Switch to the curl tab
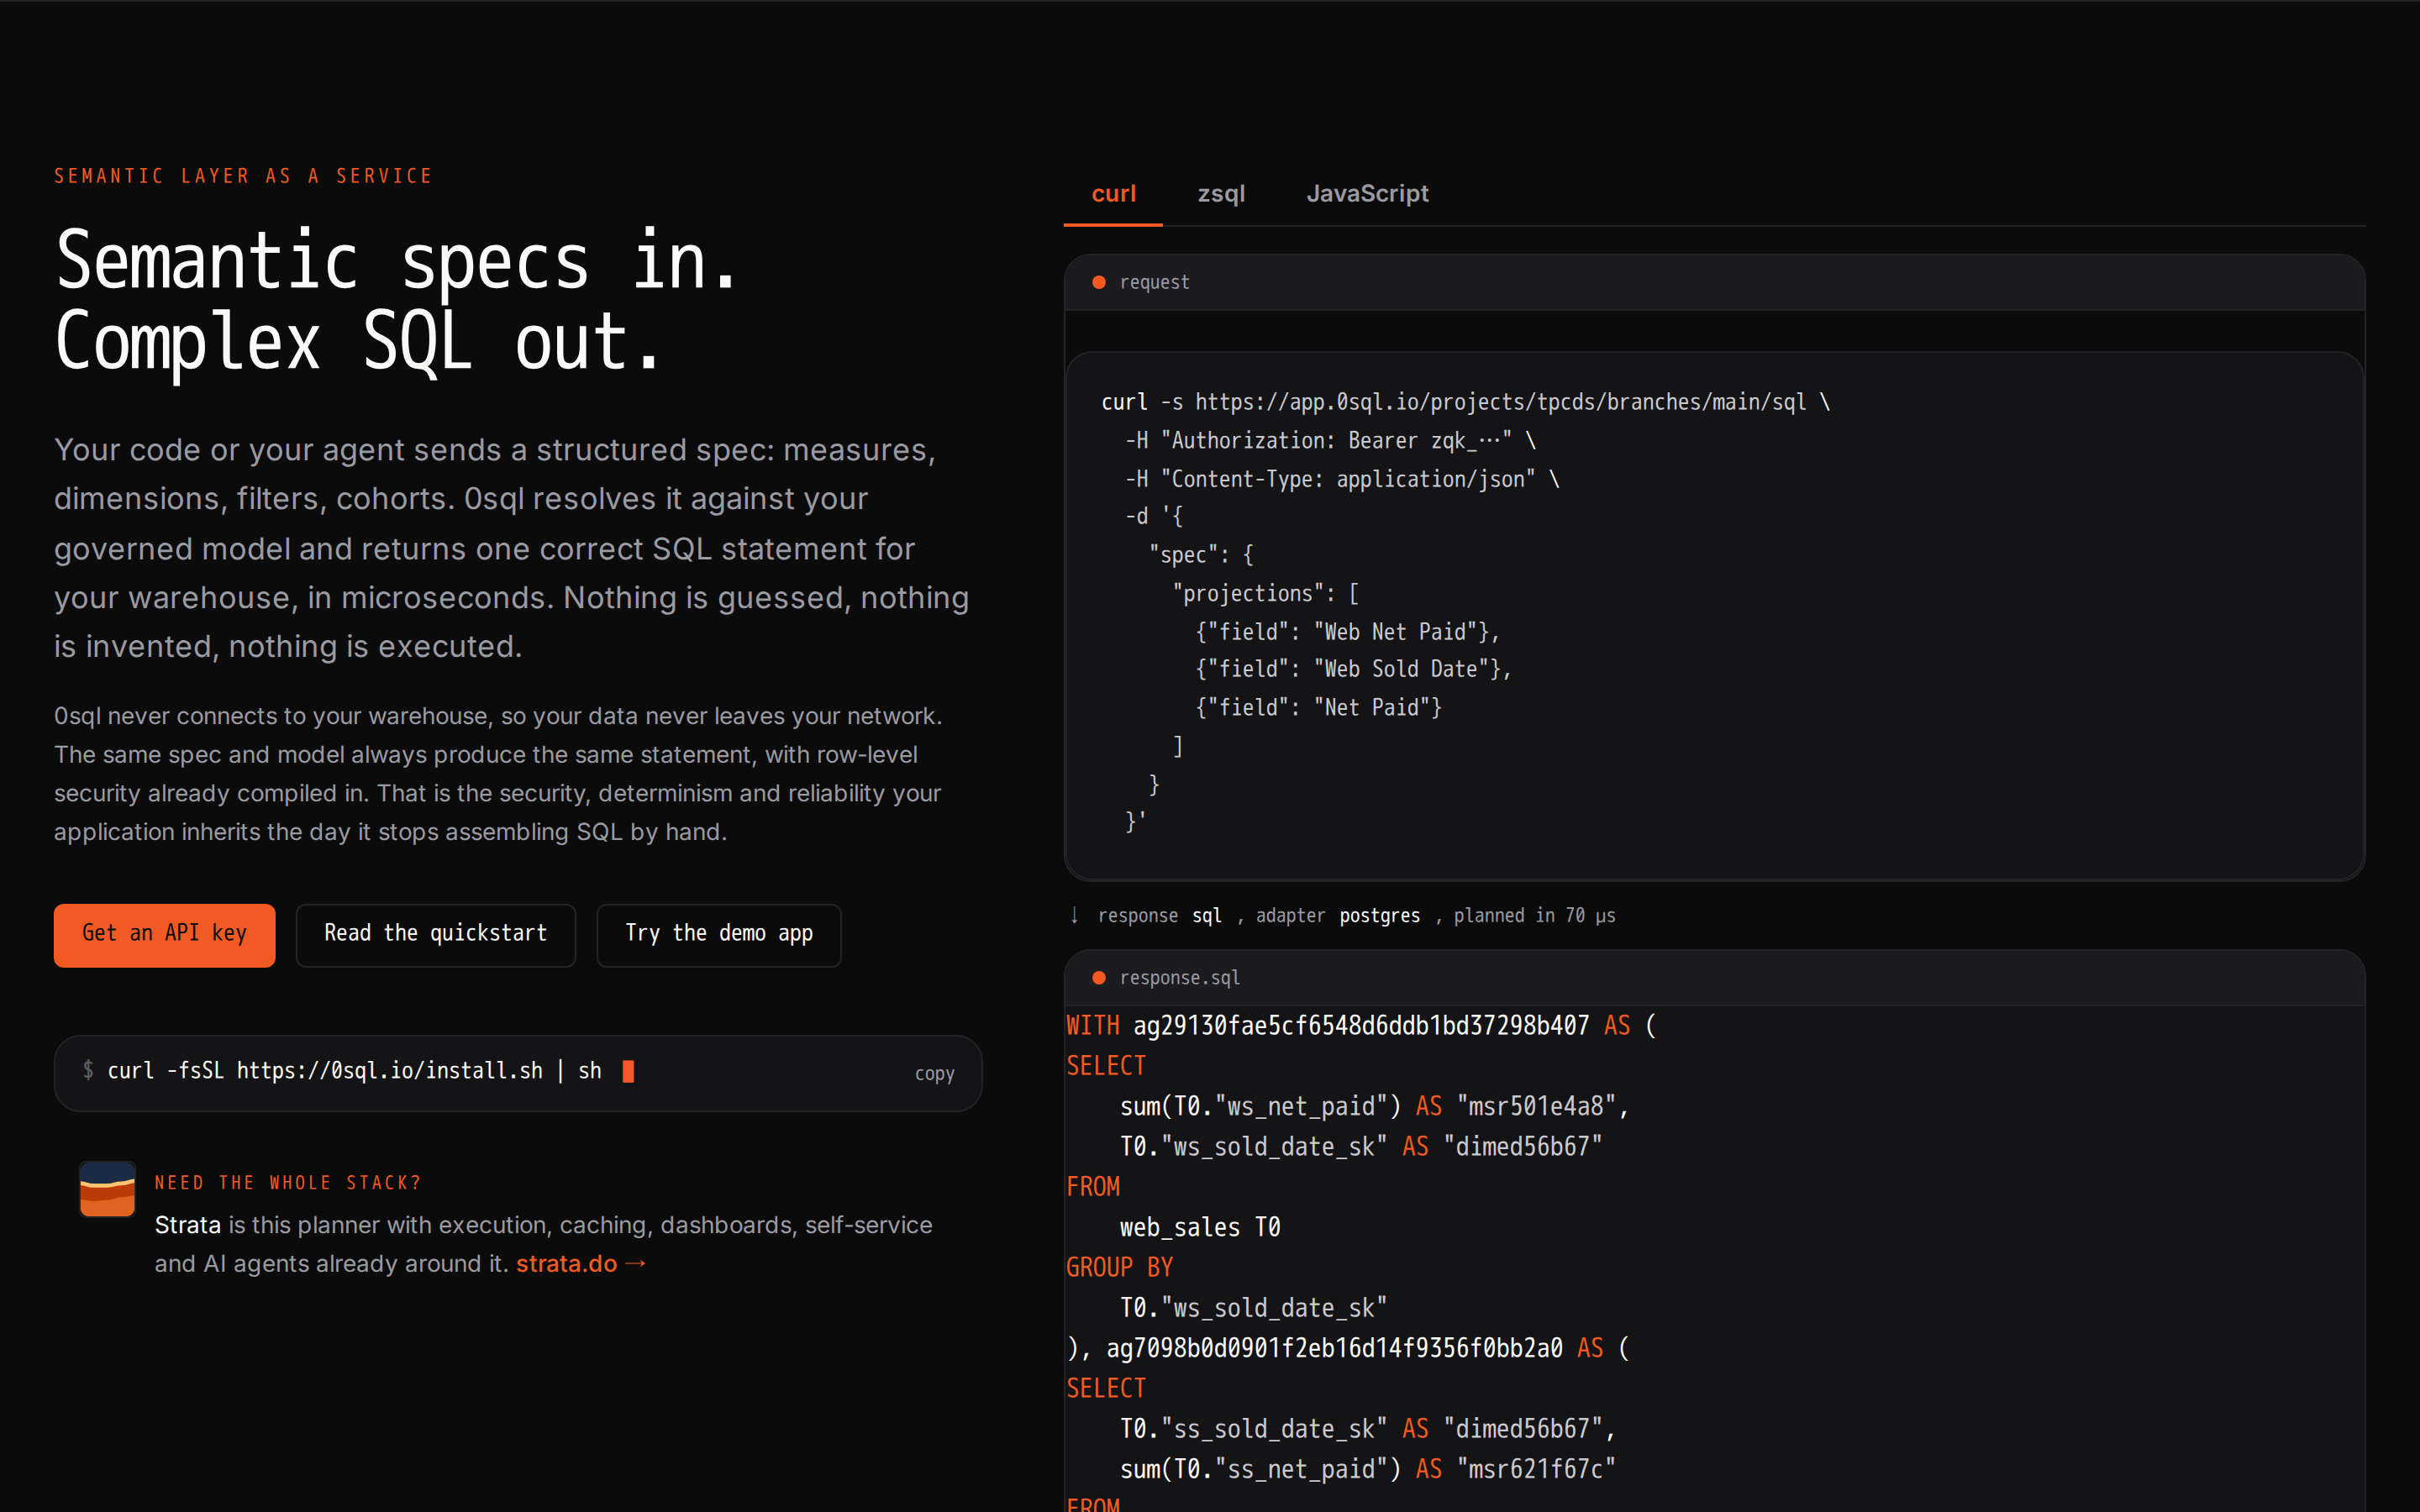 [1113, 194]
